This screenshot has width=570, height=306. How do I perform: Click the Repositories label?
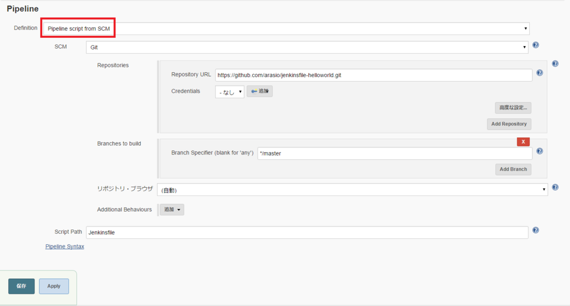[112, 66]
